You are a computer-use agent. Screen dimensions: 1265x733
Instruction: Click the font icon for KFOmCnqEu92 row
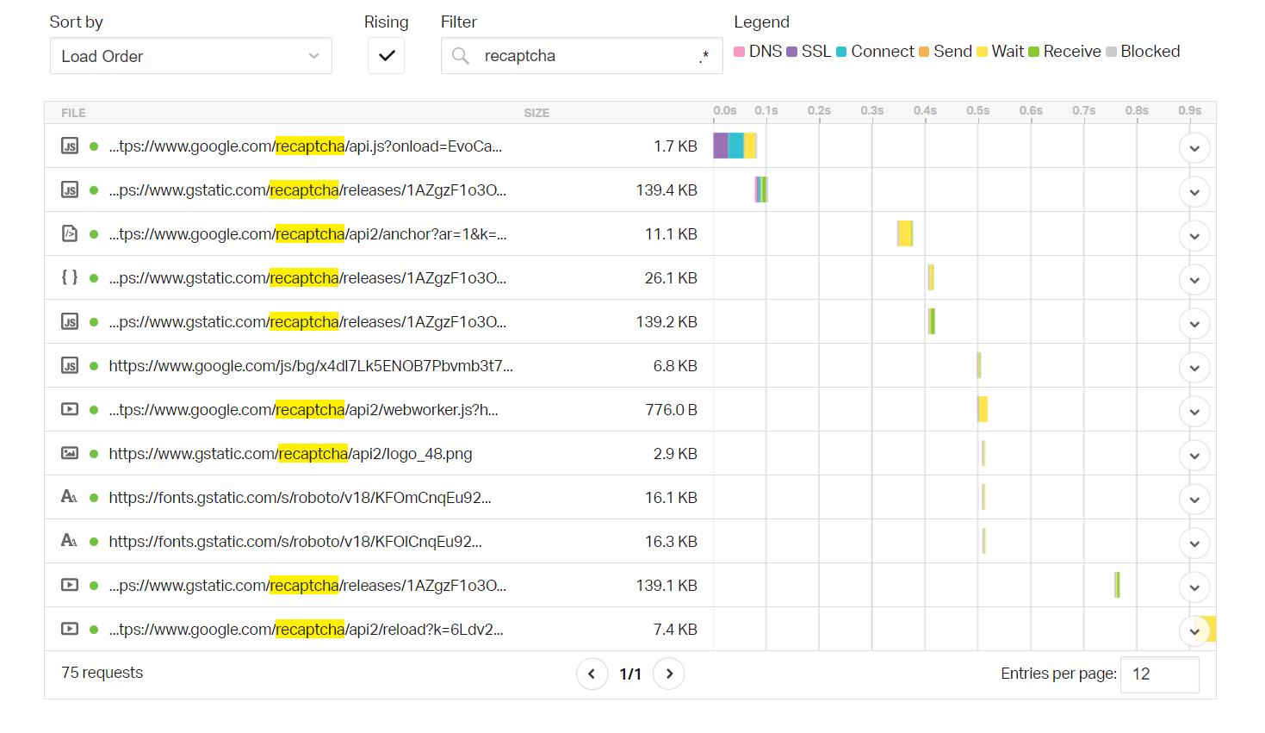[70, 497]
